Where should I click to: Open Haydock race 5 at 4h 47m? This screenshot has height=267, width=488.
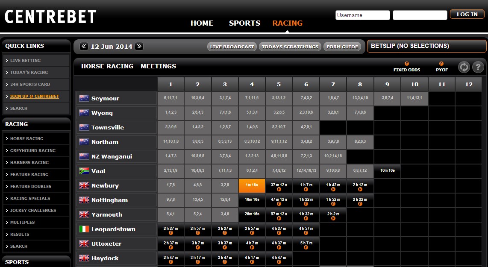click(x=279, y=258)
